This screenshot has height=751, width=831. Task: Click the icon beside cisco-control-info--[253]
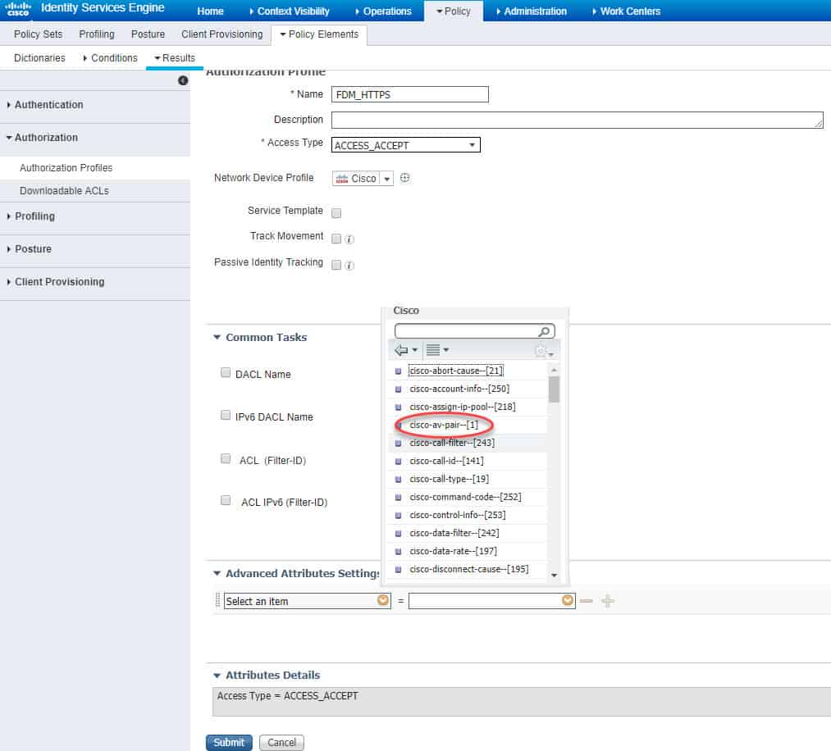tap(398, 516)
